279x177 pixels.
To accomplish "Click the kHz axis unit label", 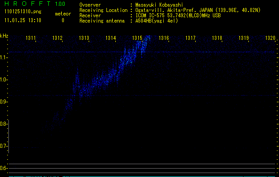I will (x=4, y=36).
